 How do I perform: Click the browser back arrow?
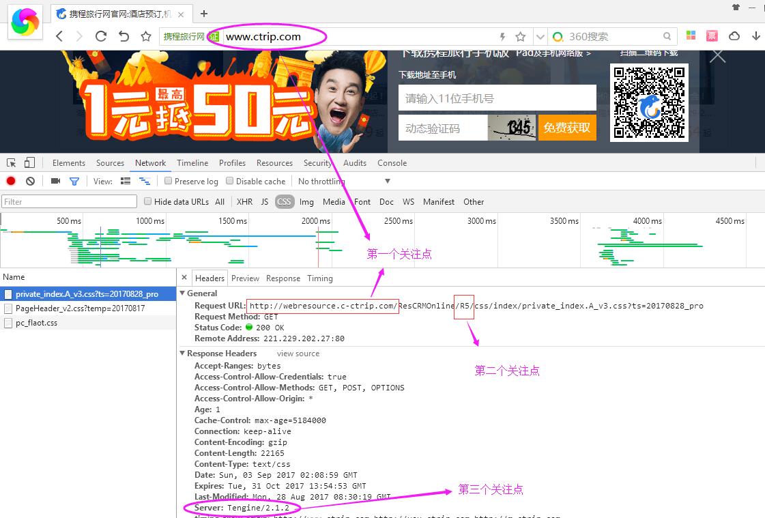(x=59, y=36)
